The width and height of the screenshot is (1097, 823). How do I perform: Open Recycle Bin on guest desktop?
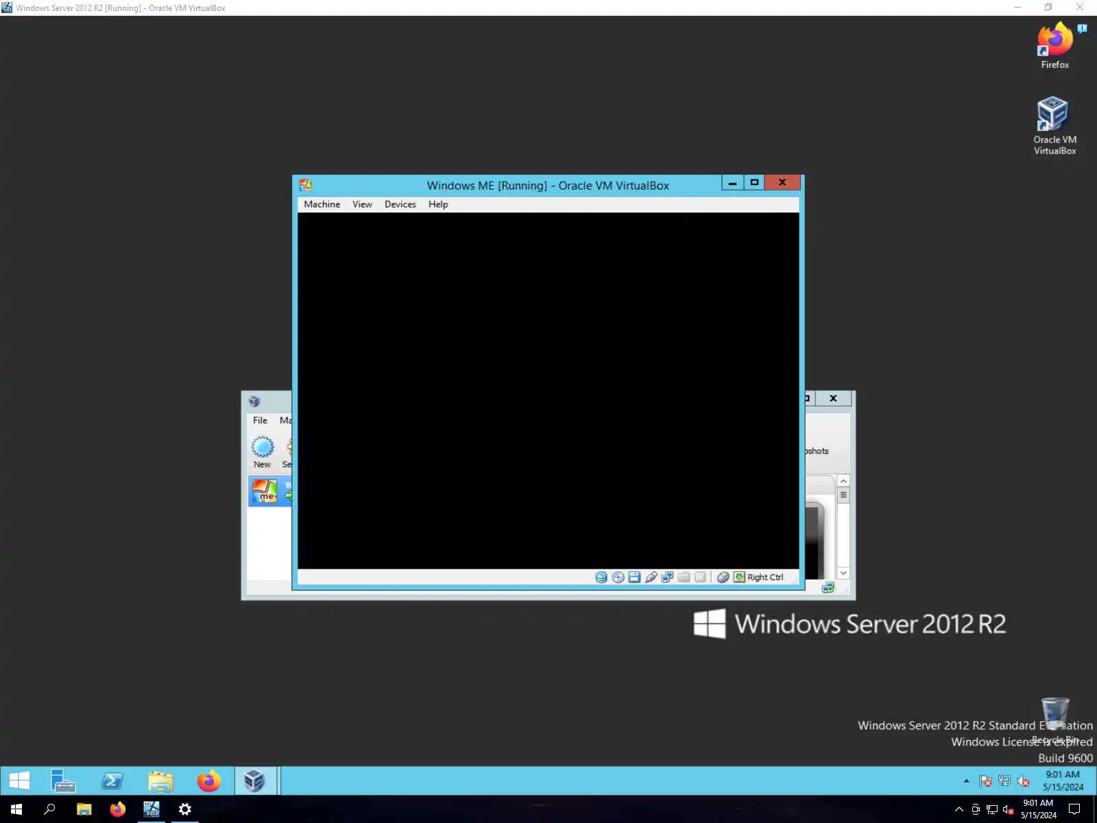(1054, 720)
